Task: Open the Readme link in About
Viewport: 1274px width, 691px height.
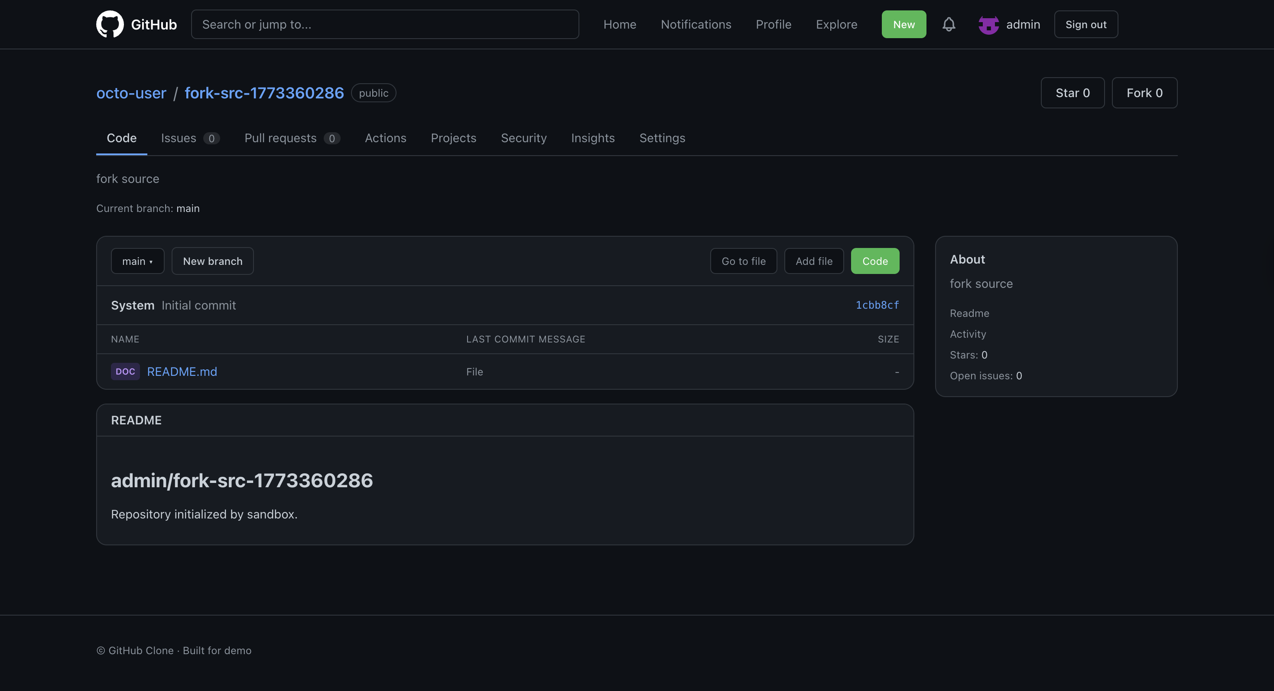Action: [x=969, y=313]
